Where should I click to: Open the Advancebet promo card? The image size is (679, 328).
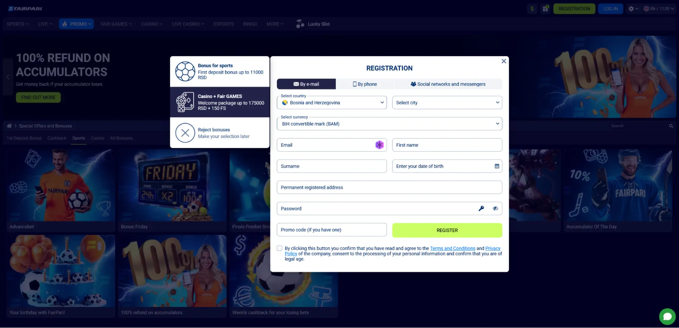61,191
